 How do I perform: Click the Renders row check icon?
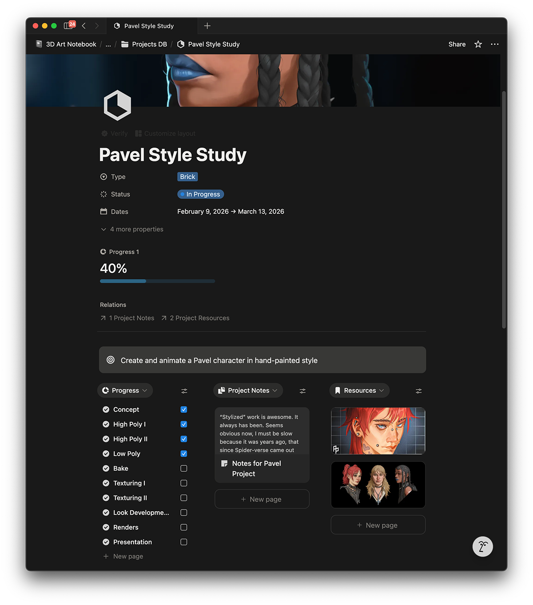(106, 527)
